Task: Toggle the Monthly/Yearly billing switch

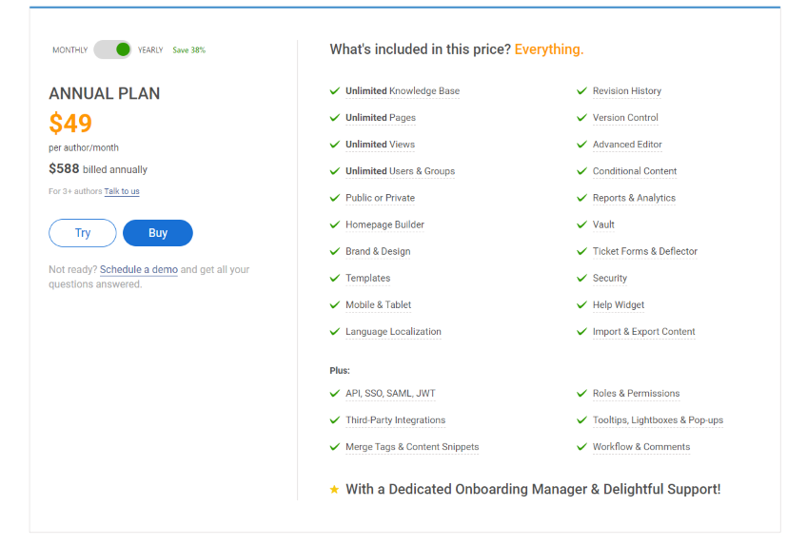Action: 112,49
